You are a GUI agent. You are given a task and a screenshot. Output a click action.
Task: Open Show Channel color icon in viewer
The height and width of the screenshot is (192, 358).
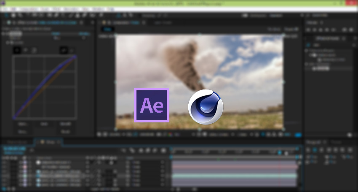[x=170, y=135]
